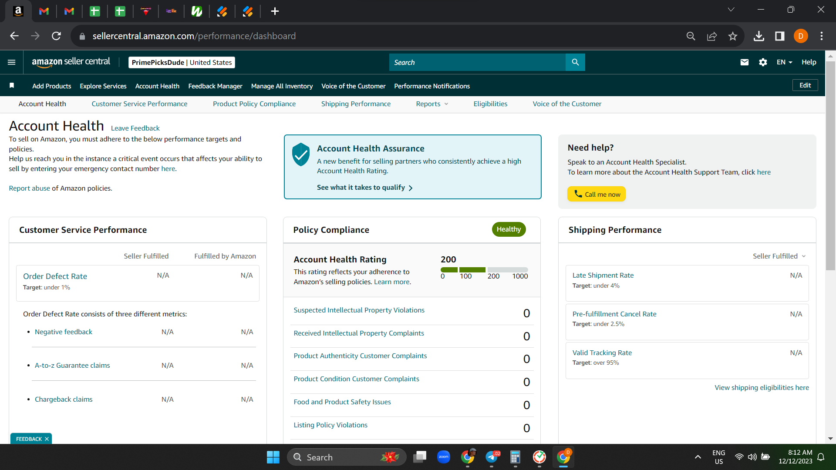
Task: Open the messages envelope icon
Action: [745, 62]
